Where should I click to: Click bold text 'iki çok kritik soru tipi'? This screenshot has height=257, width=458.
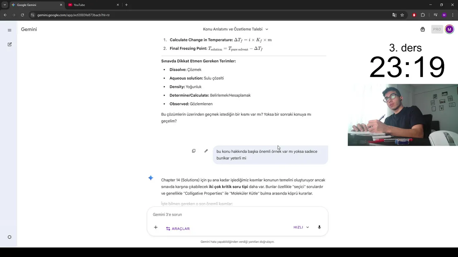pos(228,187)
